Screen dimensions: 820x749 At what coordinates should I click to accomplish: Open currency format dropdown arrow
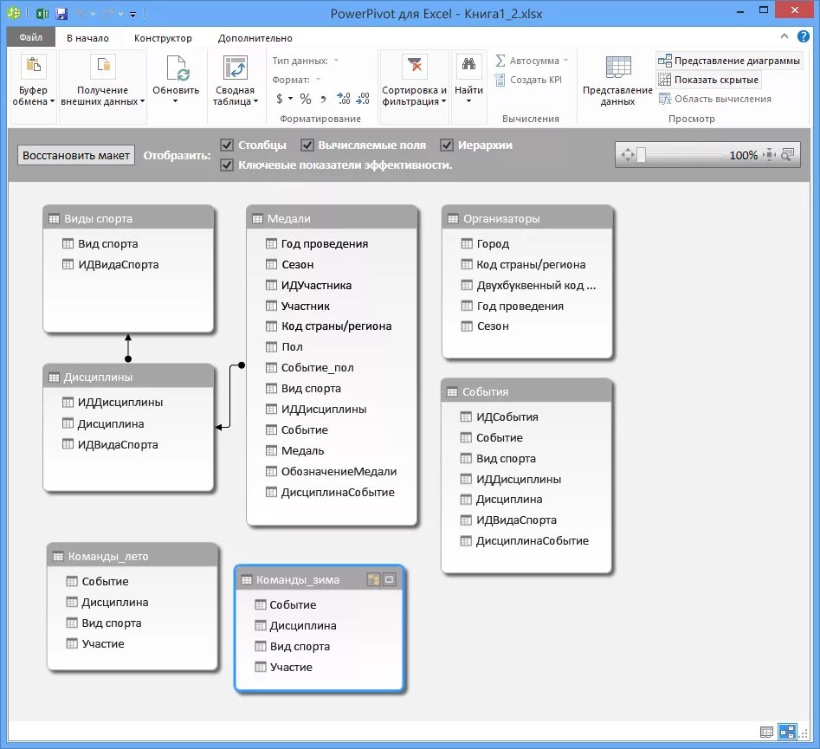290,99
